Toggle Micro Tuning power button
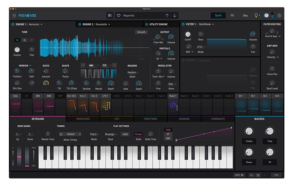The image size is (294, 187). [61, 134]
